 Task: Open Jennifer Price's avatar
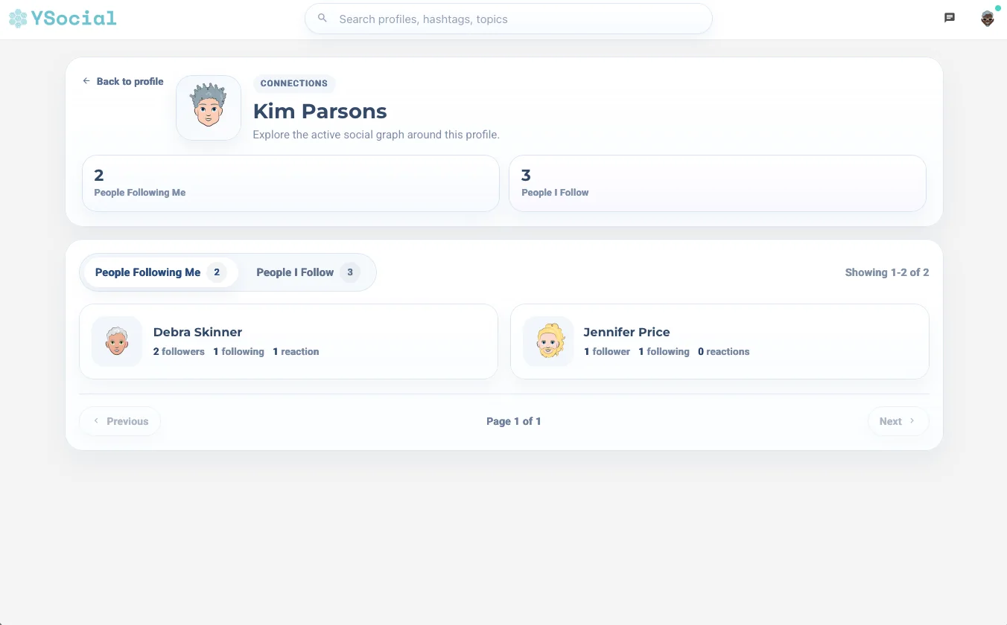(x=548, y=342)
